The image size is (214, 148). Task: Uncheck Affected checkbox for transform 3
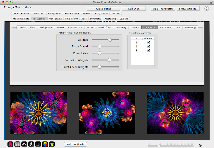pos(148,50)
